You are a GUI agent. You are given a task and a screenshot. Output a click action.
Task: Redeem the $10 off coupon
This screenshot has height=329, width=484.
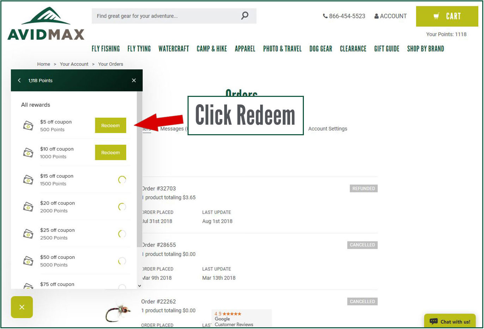coord(110,153)
